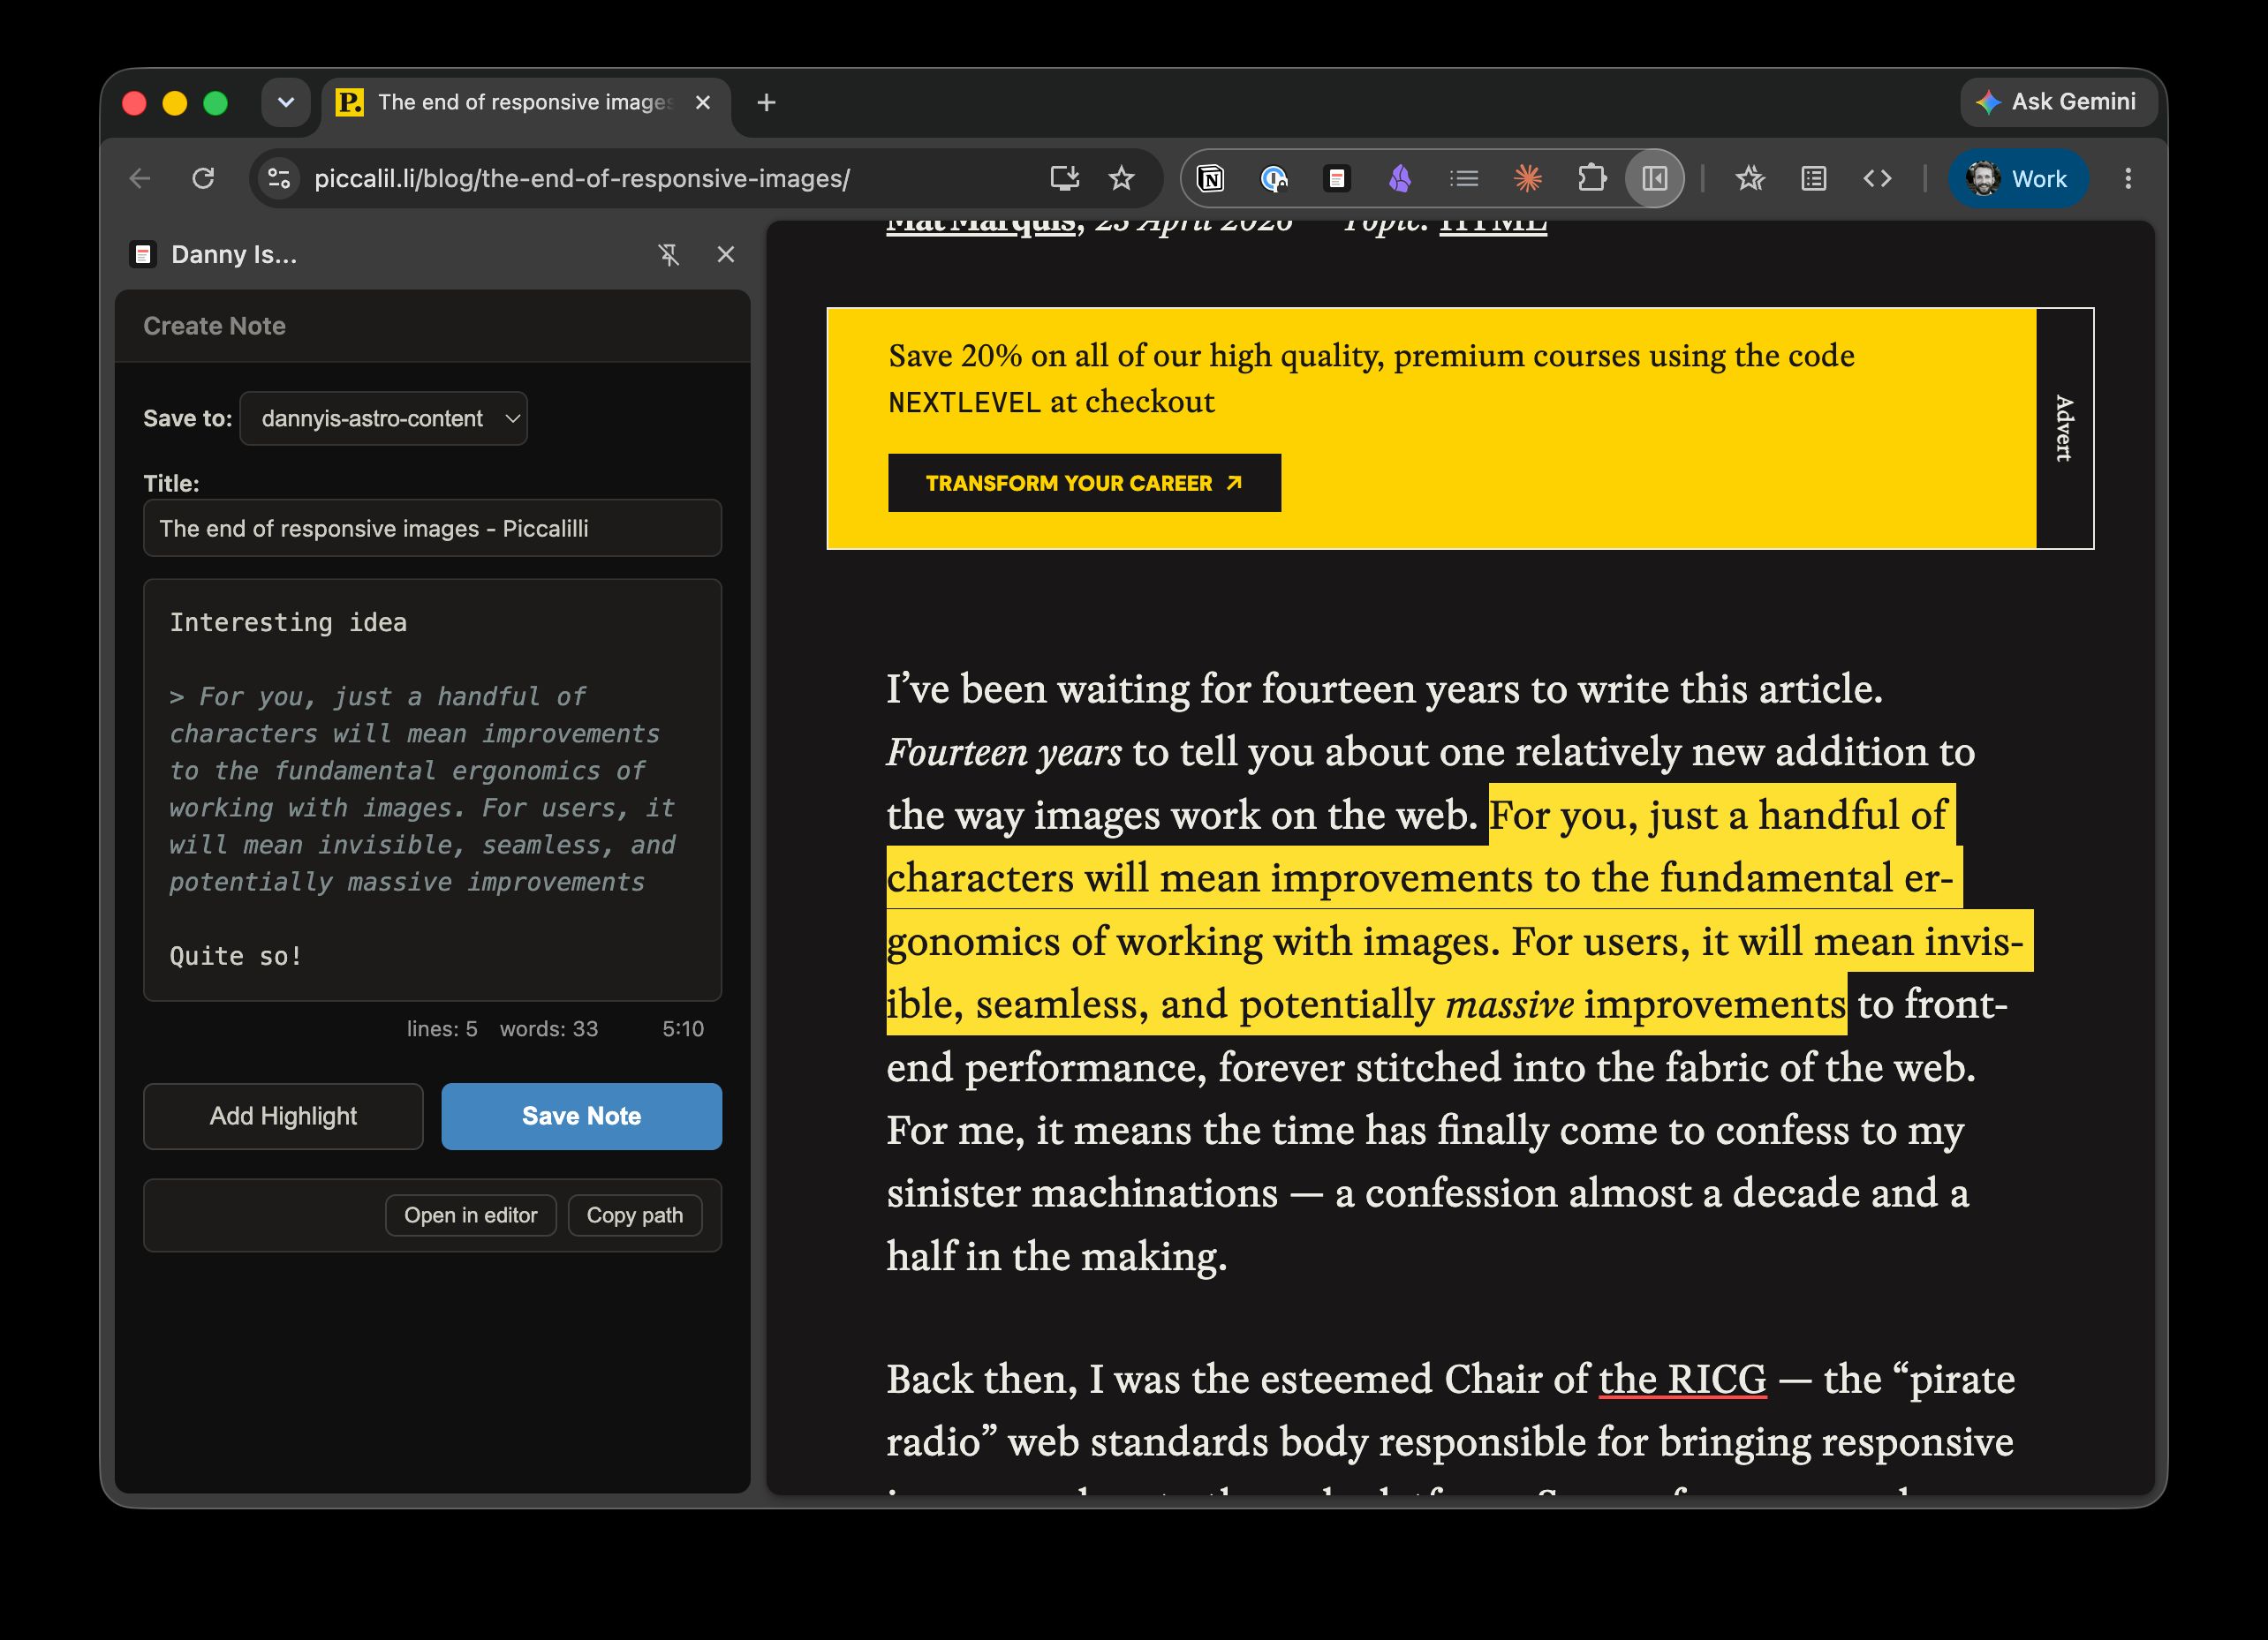Reload the current page

tap(203, 179)
